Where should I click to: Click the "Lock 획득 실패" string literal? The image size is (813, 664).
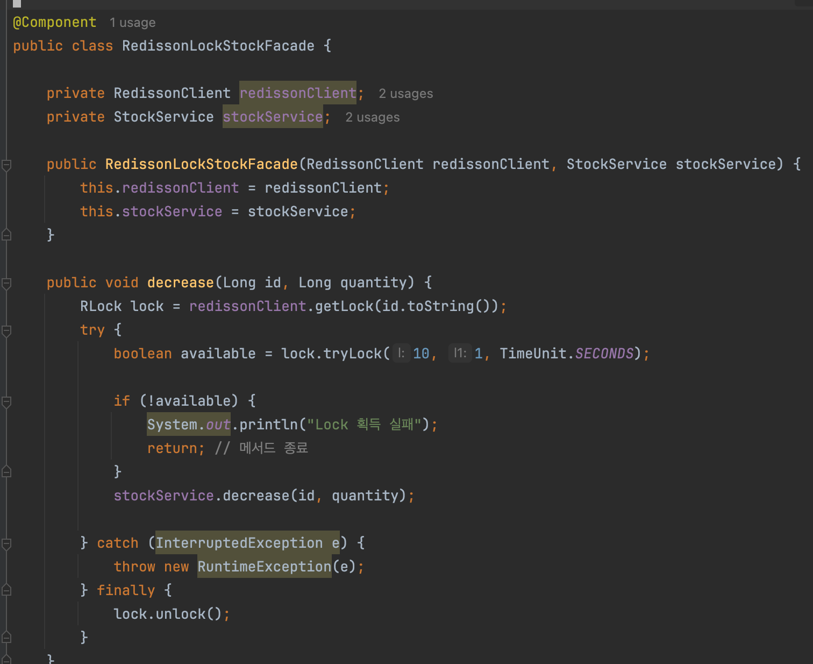(364, 425)
